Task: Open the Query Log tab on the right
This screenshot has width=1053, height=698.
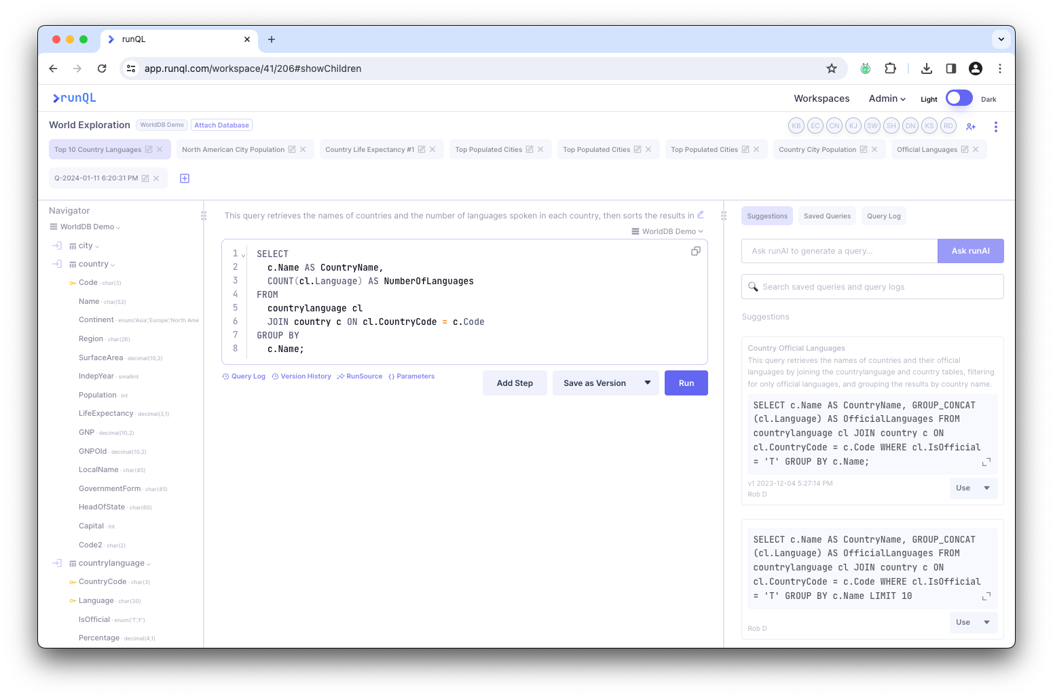Action: [x=883, y=215]
